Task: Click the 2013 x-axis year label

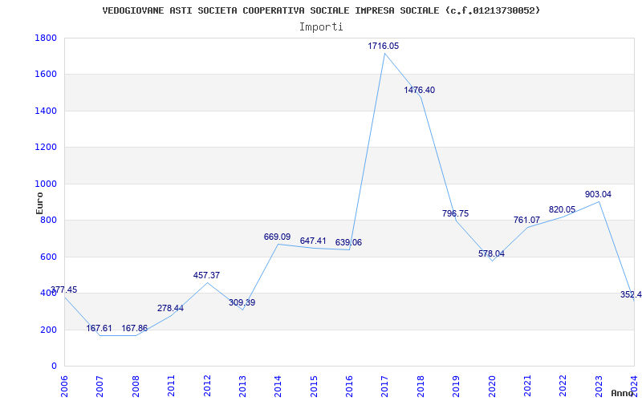Action: (243, 386)
